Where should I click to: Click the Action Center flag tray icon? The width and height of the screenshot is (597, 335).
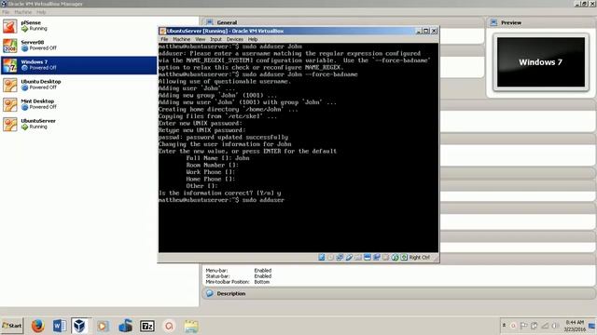point(524,326)
